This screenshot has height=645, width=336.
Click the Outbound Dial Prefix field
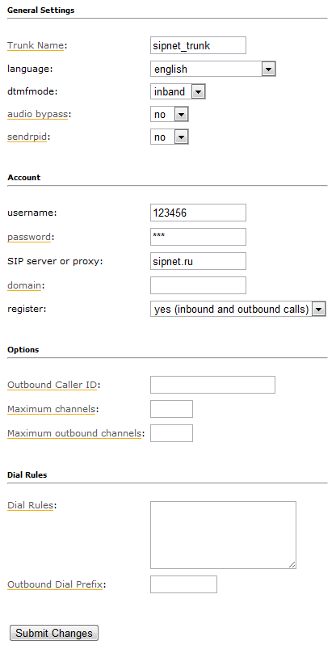[183, 584]
